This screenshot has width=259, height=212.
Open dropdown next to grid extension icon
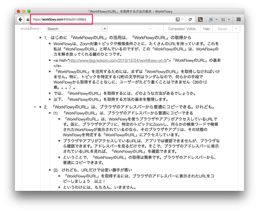pos(229,19)
